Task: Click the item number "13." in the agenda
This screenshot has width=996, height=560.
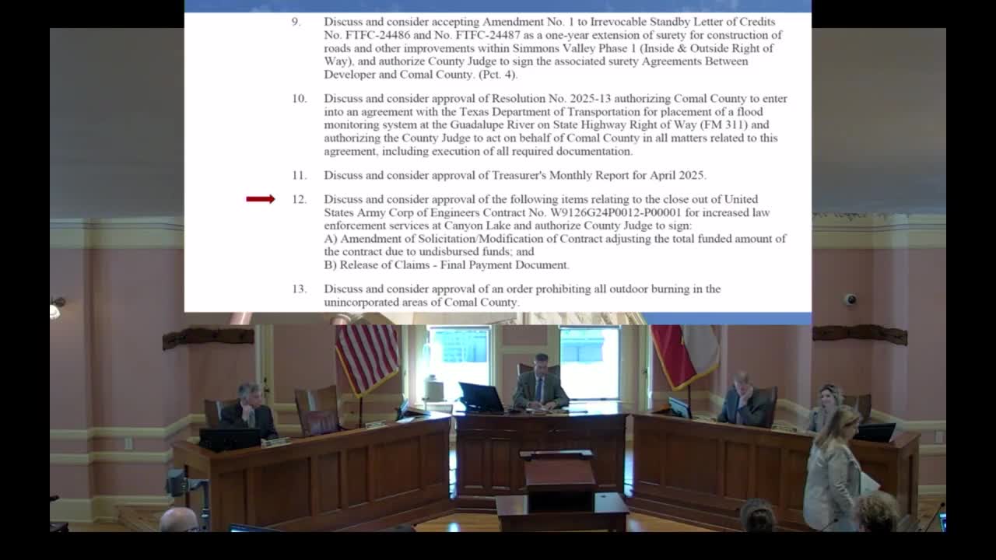Action: tap(300, 289)
